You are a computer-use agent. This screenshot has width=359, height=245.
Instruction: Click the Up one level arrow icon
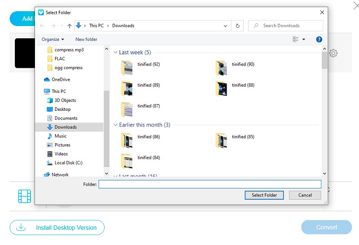(x=69, y=26)
